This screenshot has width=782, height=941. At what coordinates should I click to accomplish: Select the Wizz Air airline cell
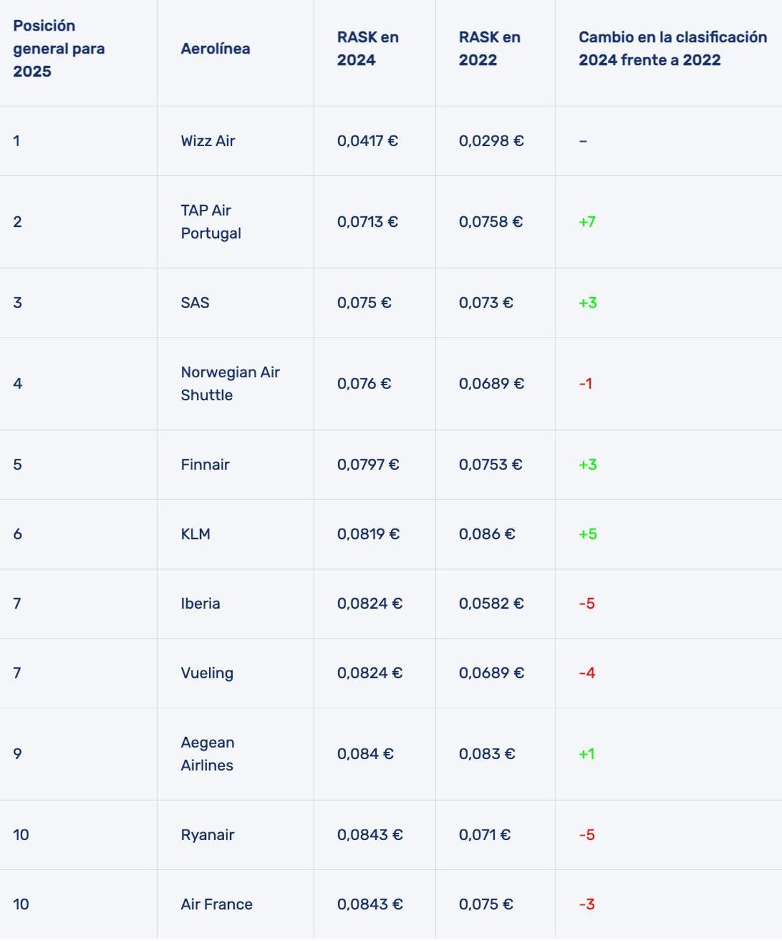click(208, 141)
